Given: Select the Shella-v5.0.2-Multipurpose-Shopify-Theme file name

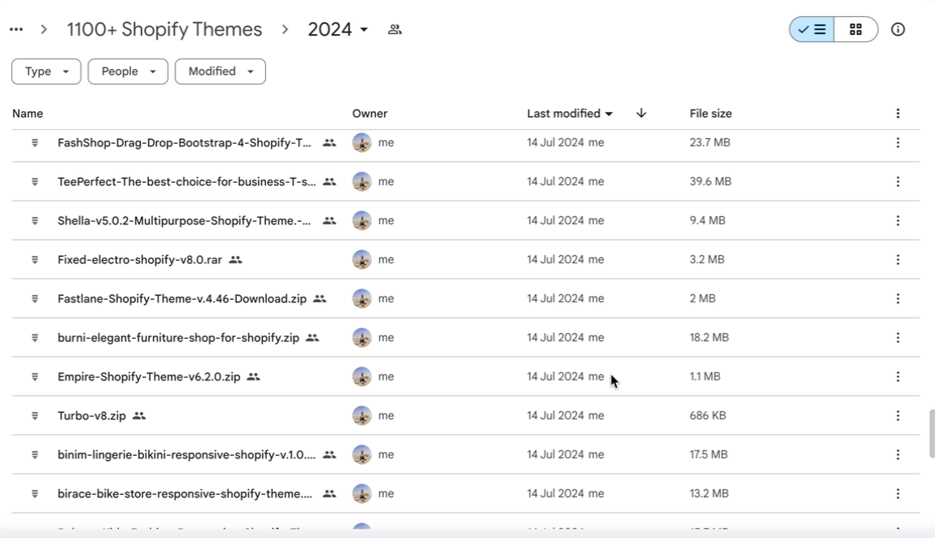Looking at the screenshot, I should pyautogui.click(x=184, y=220).
